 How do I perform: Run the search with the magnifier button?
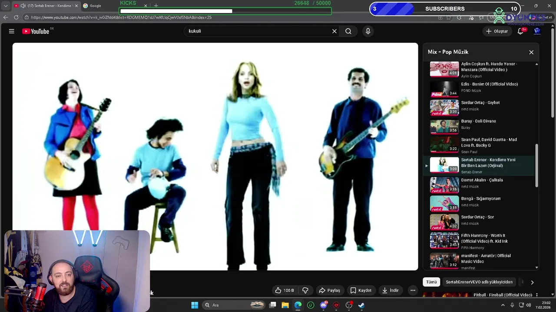pos(348,31)
